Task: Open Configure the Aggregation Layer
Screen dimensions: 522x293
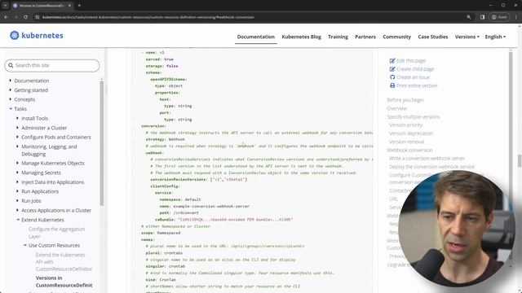Action: tap(56, 233)
